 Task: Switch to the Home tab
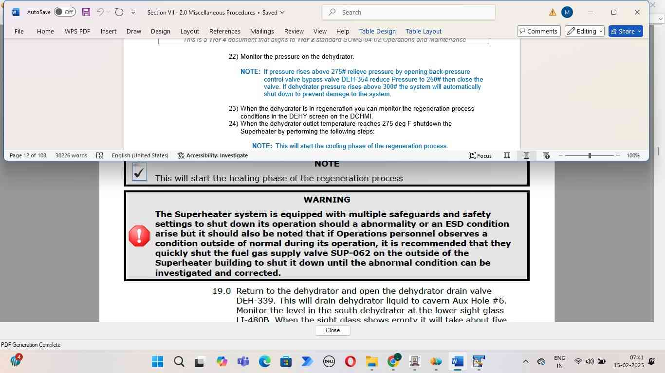click(x=45, y=31)
